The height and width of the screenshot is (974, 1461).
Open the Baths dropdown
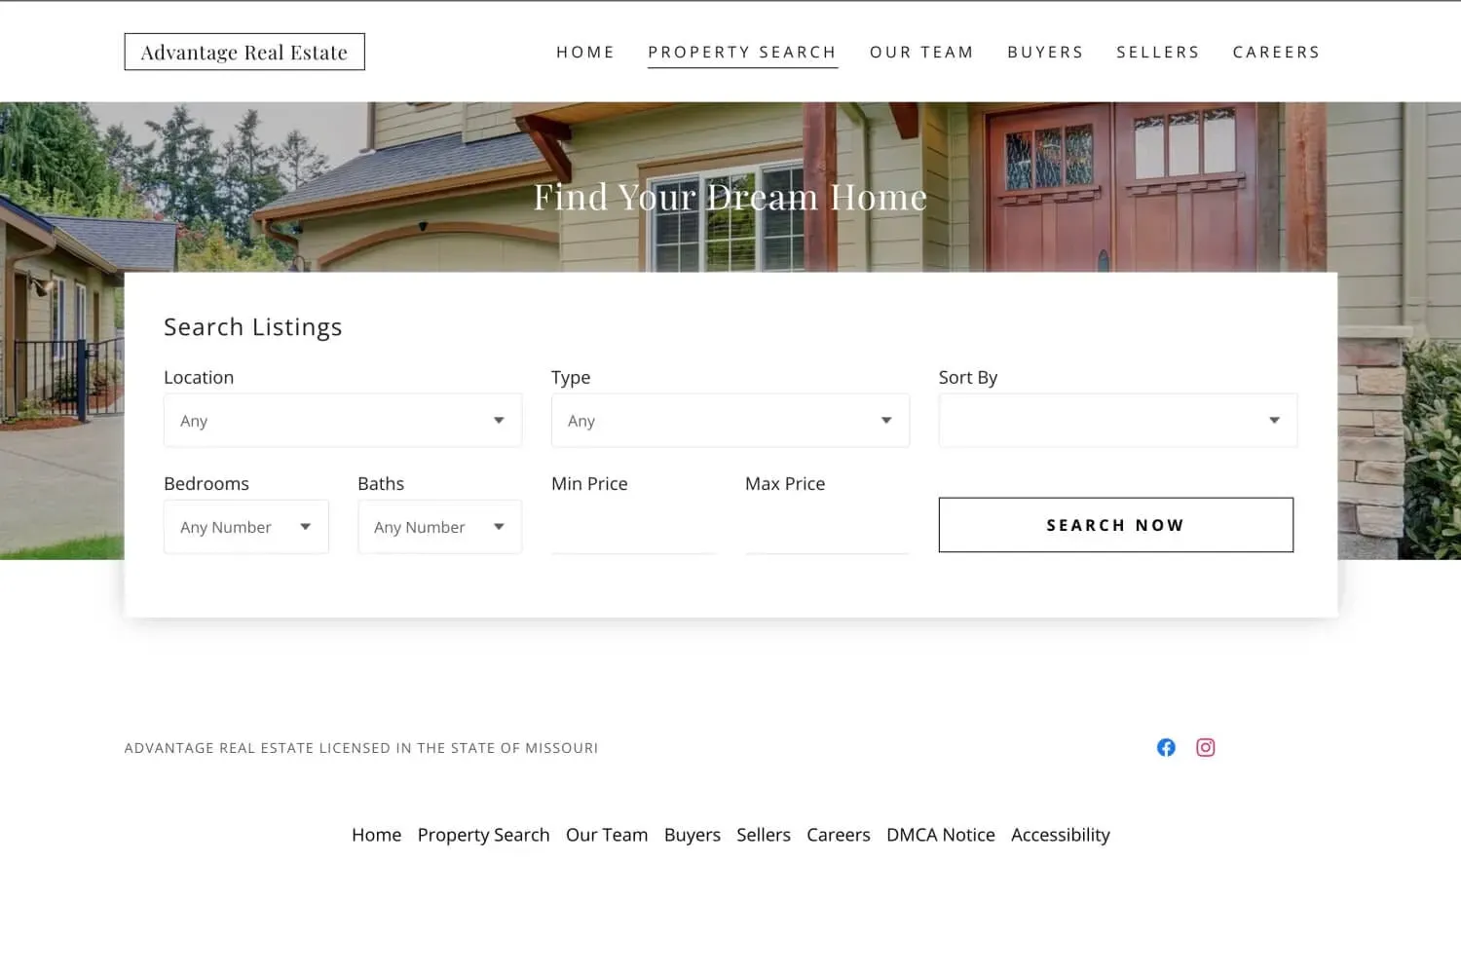pos(439,527)
